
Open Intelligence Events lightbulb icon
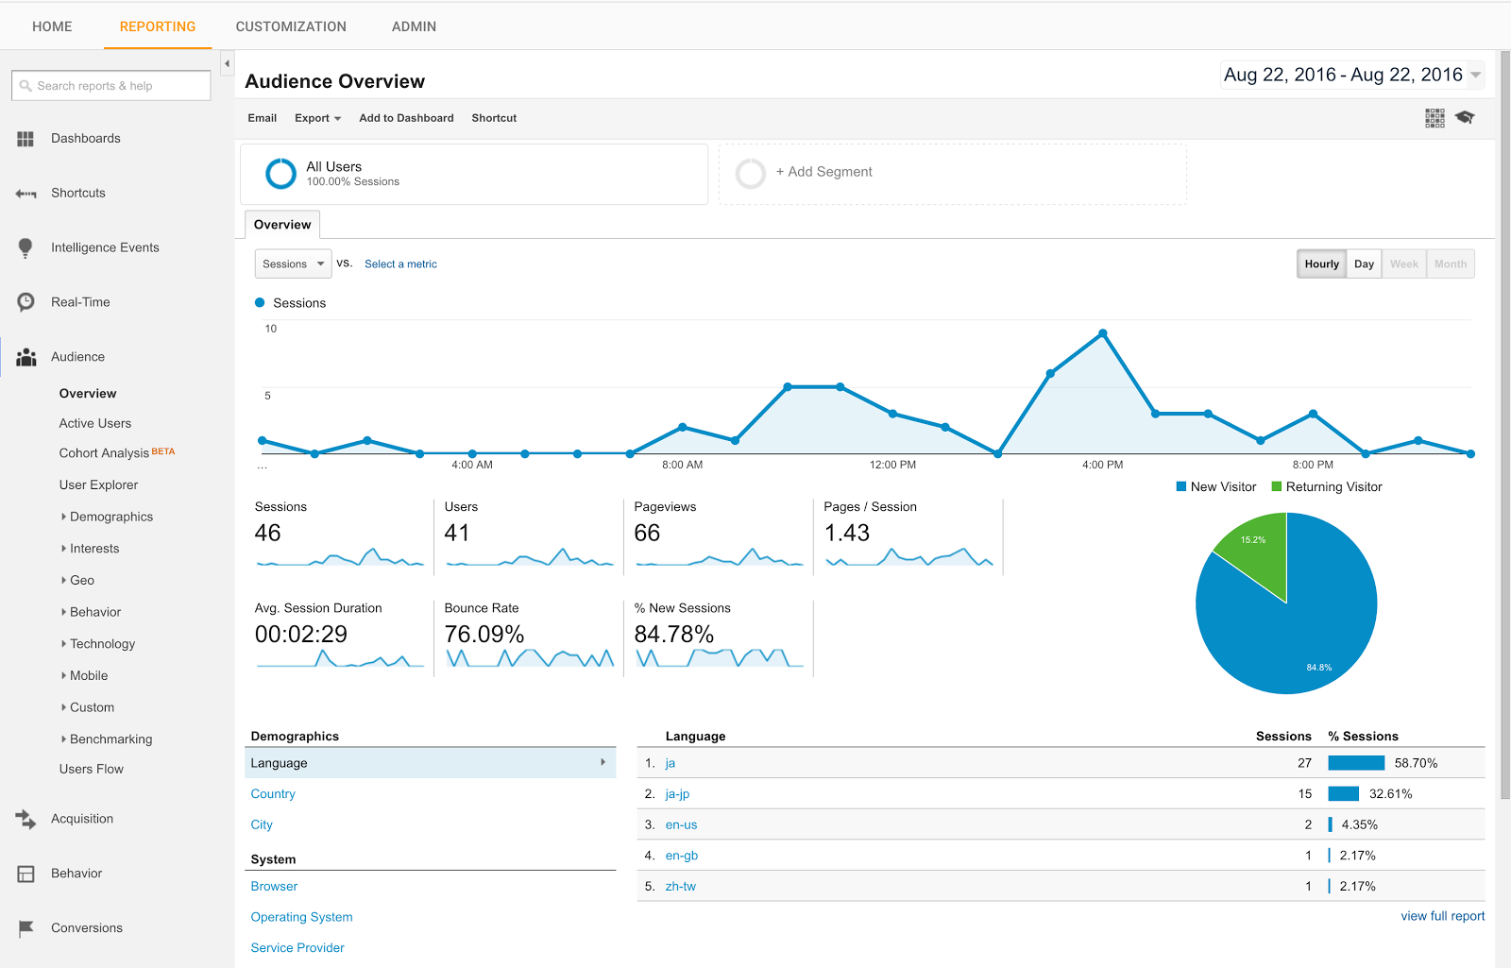pos(25,248)
